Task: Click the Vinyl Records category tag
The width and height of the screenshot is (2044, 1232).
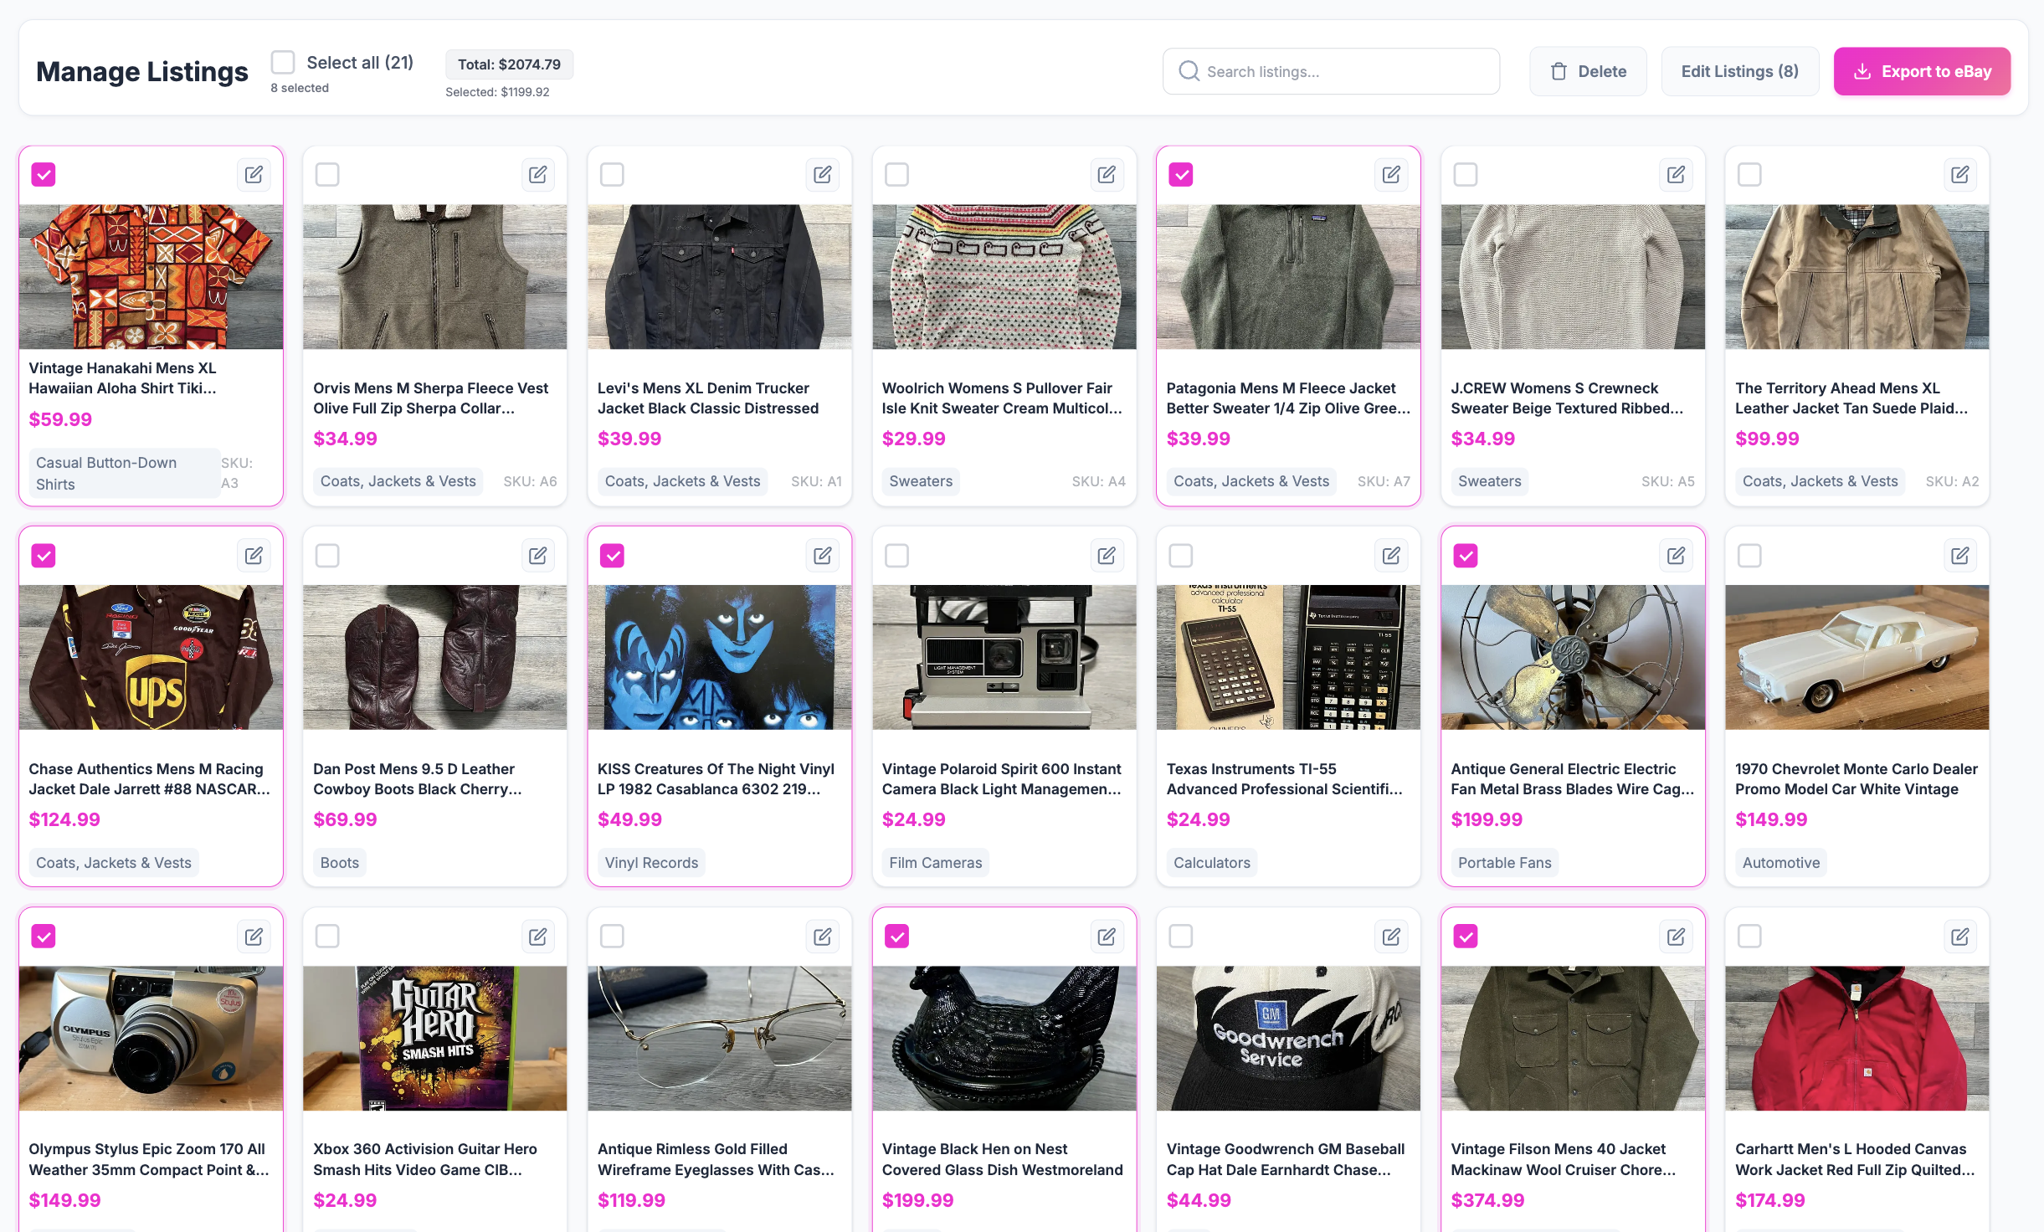Action: (x=651, y=862)
